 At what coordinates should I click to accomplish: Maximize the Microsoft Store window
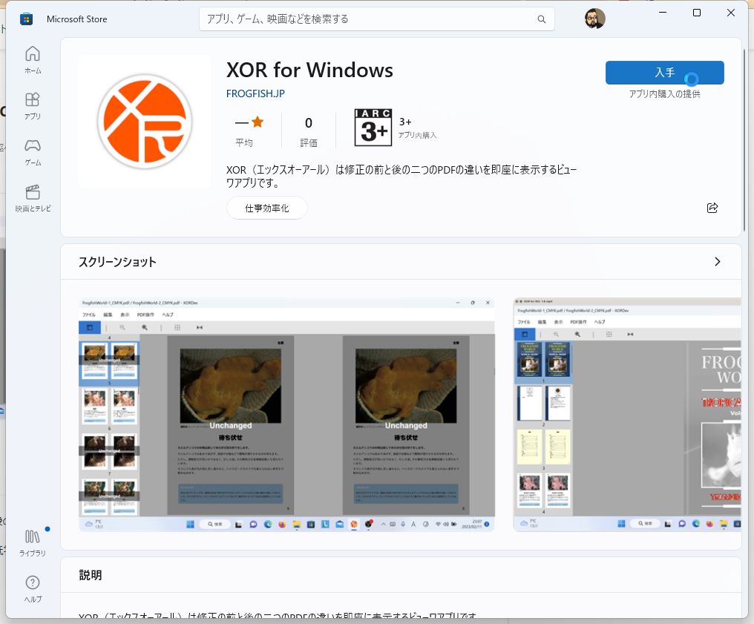[x=696, y=13]
